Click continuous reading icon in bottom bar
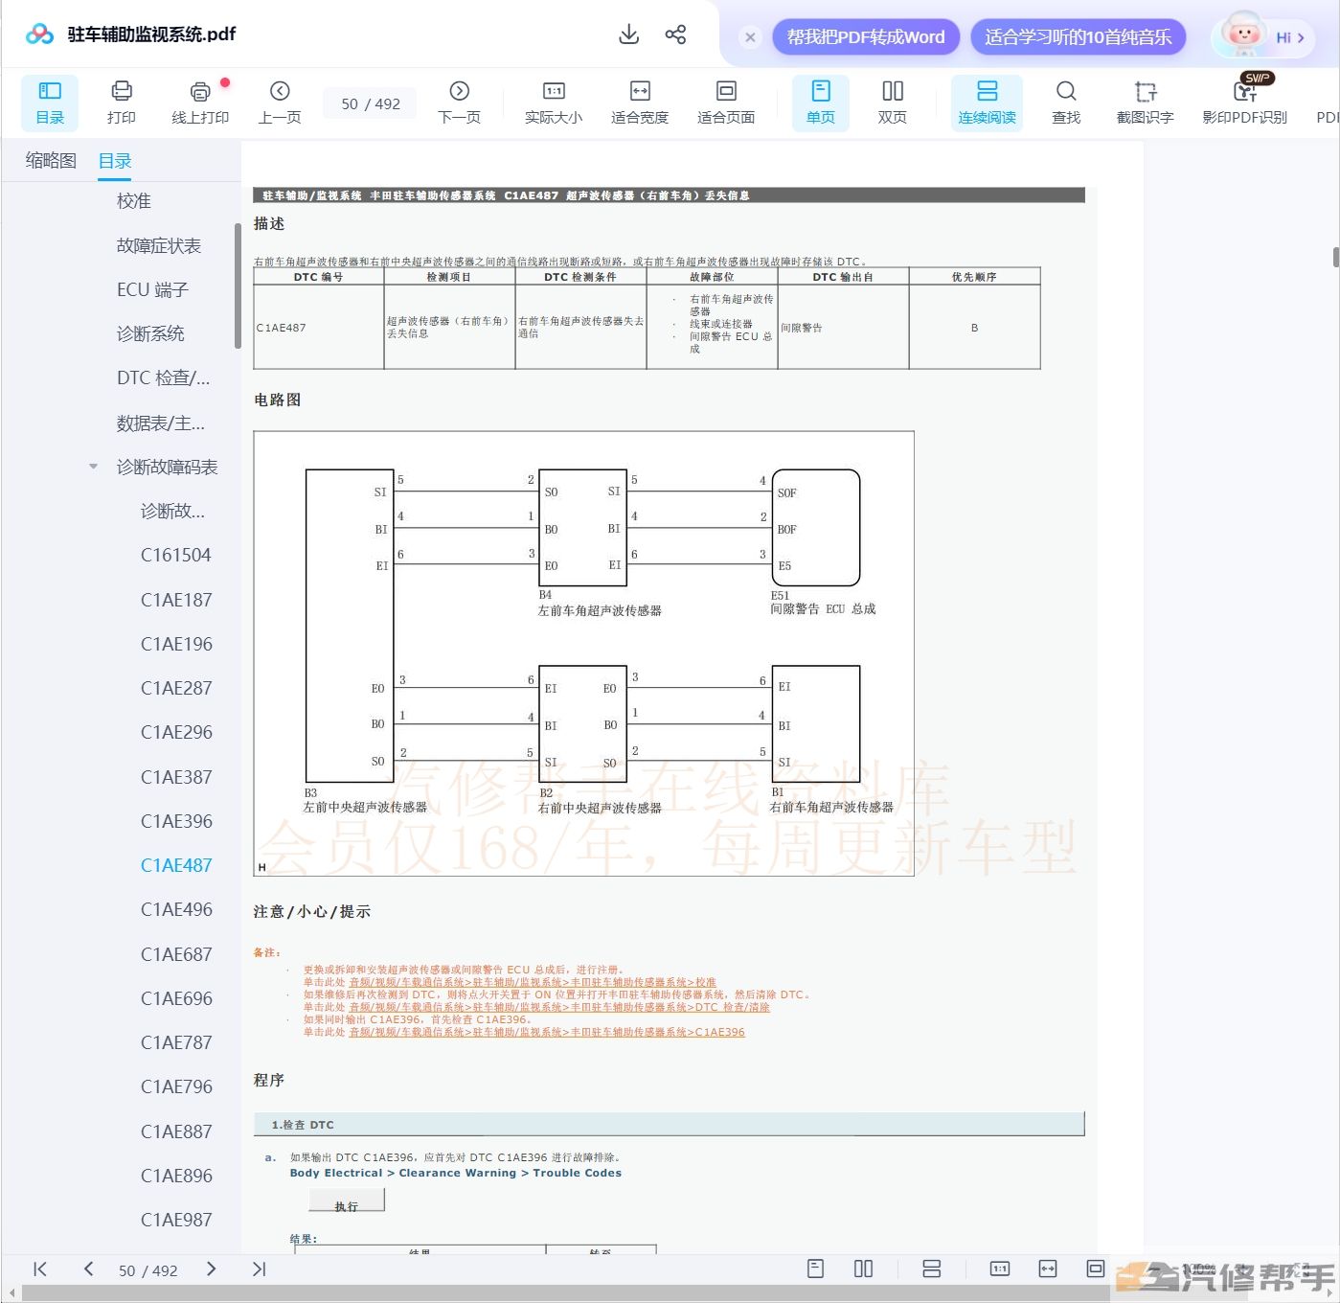This screenshot has width=1340, height=1303. pos(931,1269)
